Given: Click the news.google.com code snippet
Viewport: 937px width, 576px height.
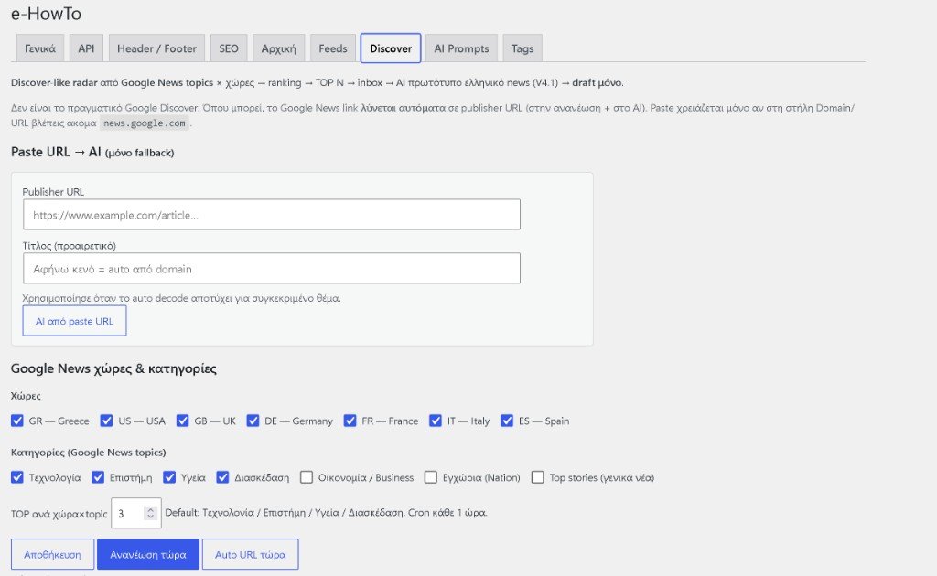Looking at the screenshot, I should (145, 123).
